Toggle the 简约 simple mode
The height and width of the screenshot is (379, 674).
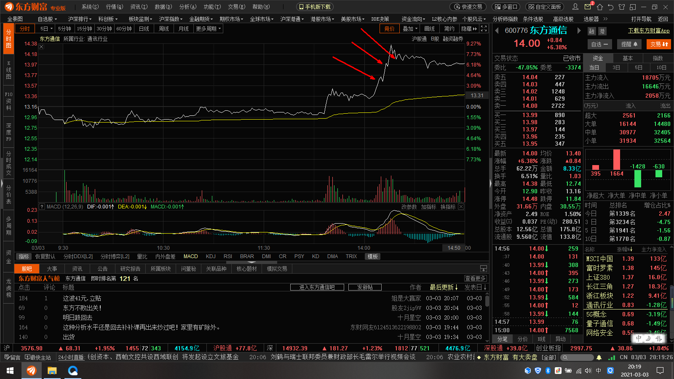click(449, 29)
